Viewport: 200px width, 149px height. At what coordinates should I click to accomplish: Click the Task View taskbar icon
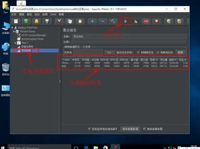pos(76,148)
